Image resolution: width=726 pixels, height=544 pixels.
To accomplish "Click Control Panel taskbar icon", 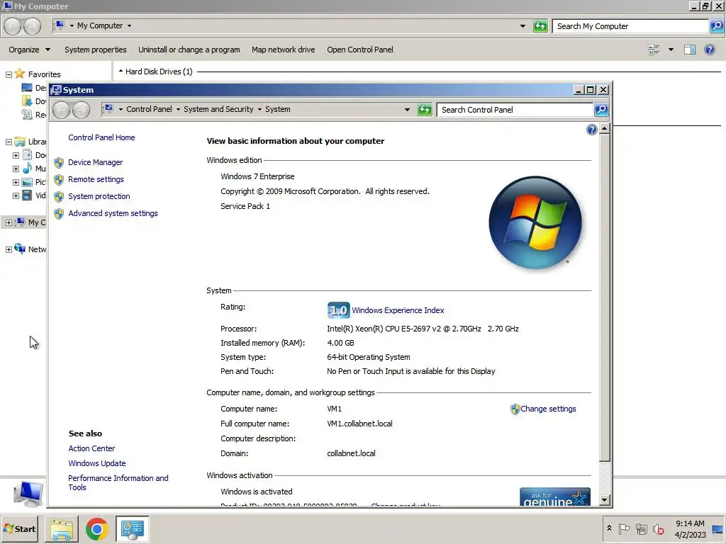I will [x=133, y=529].
